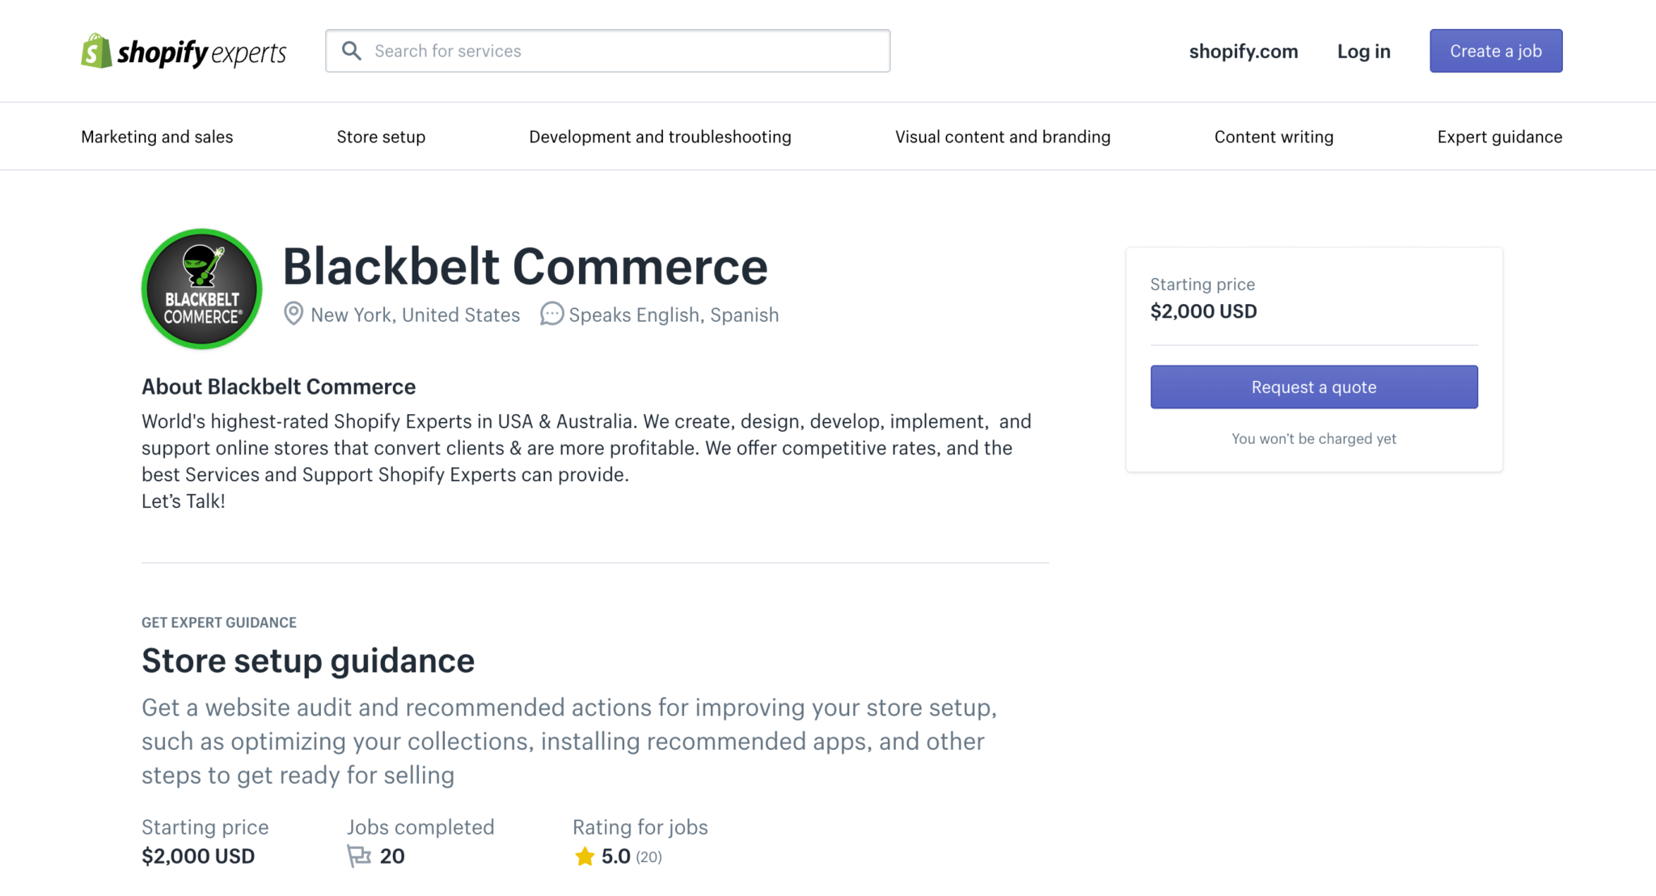Image resolution: width=1656 pixels, height=896 pixels.
Task: Click the speech bubble language icon
Action: pos(551,314)
